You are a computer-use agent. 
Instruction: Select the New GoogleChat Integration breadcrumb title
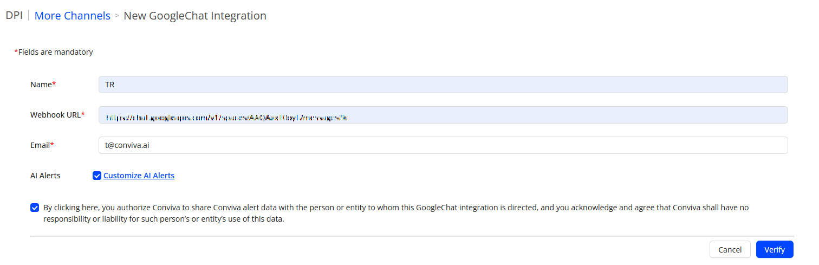pyautogui.click(x=195, y=16)
